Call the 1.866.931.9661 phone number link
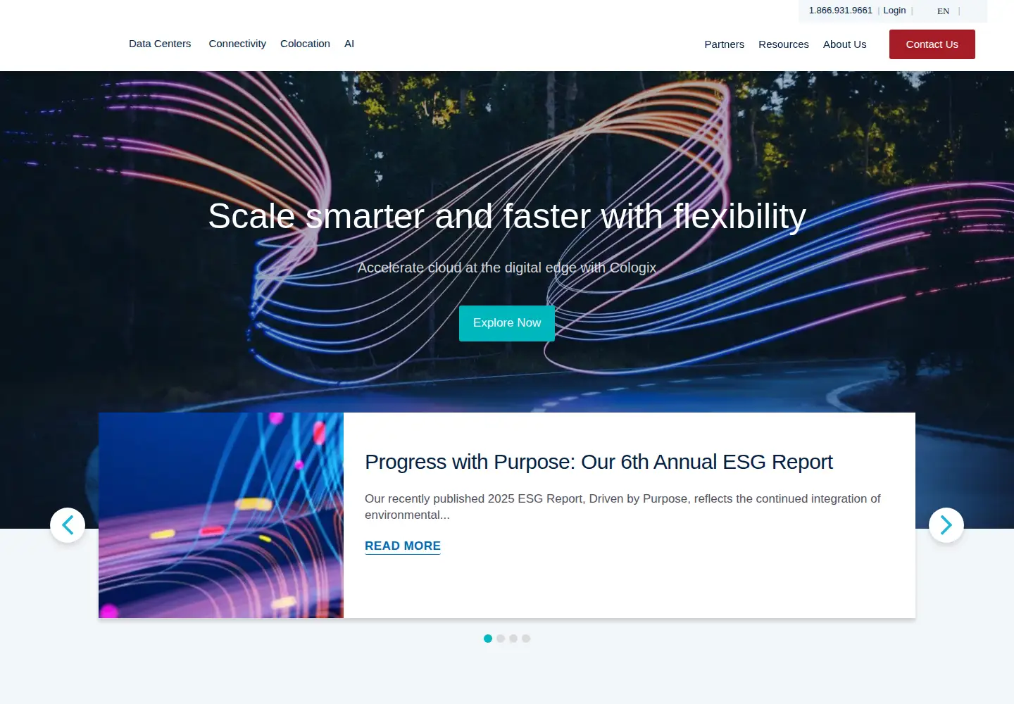This screenshot has height=704, width=1014. [x=840, y=11]
